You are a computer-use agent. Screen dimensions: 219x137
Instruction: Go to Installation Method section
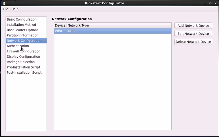[x=26, y=25]
